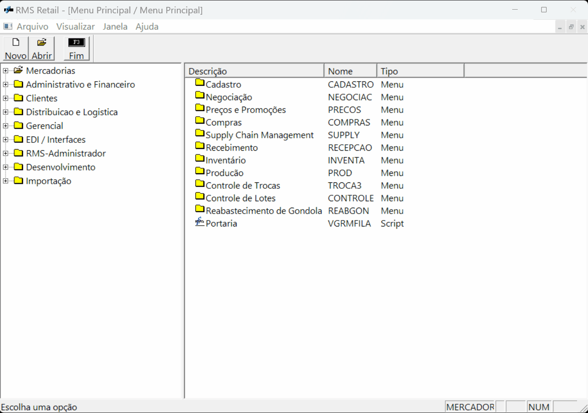
Task: Expand the Clientes tree node
Action: tap(6, 98)
